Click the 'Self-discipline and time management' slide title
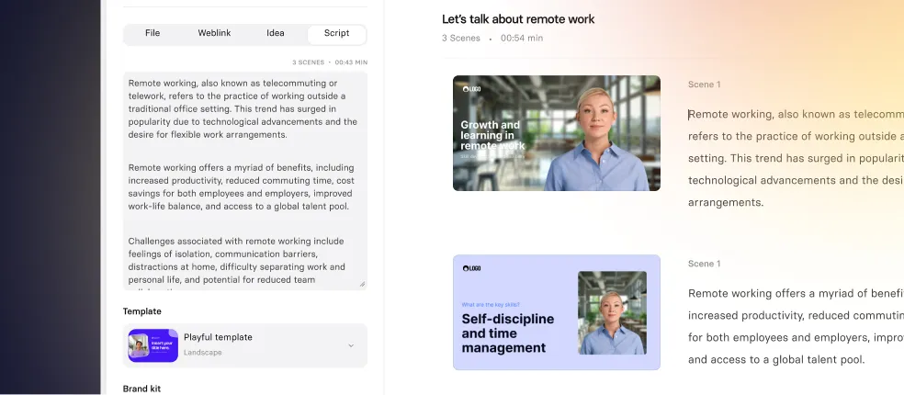 (x=508, y=333)
